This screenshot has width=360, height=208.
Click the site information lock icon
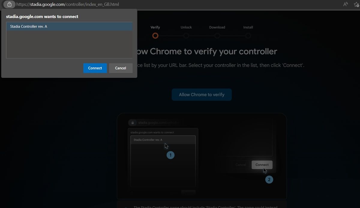9,4
